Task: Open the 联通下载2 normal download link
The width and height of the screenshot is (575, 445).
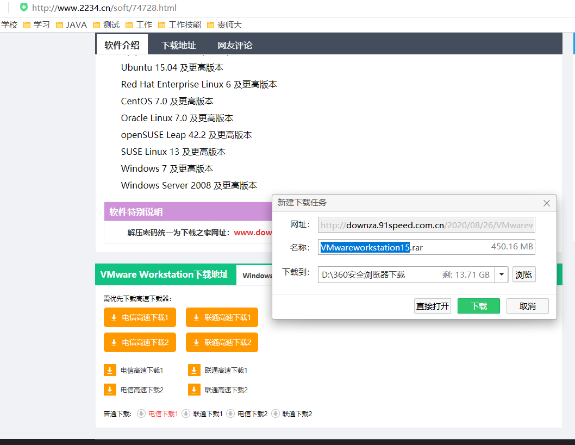Action: [297, 414]
